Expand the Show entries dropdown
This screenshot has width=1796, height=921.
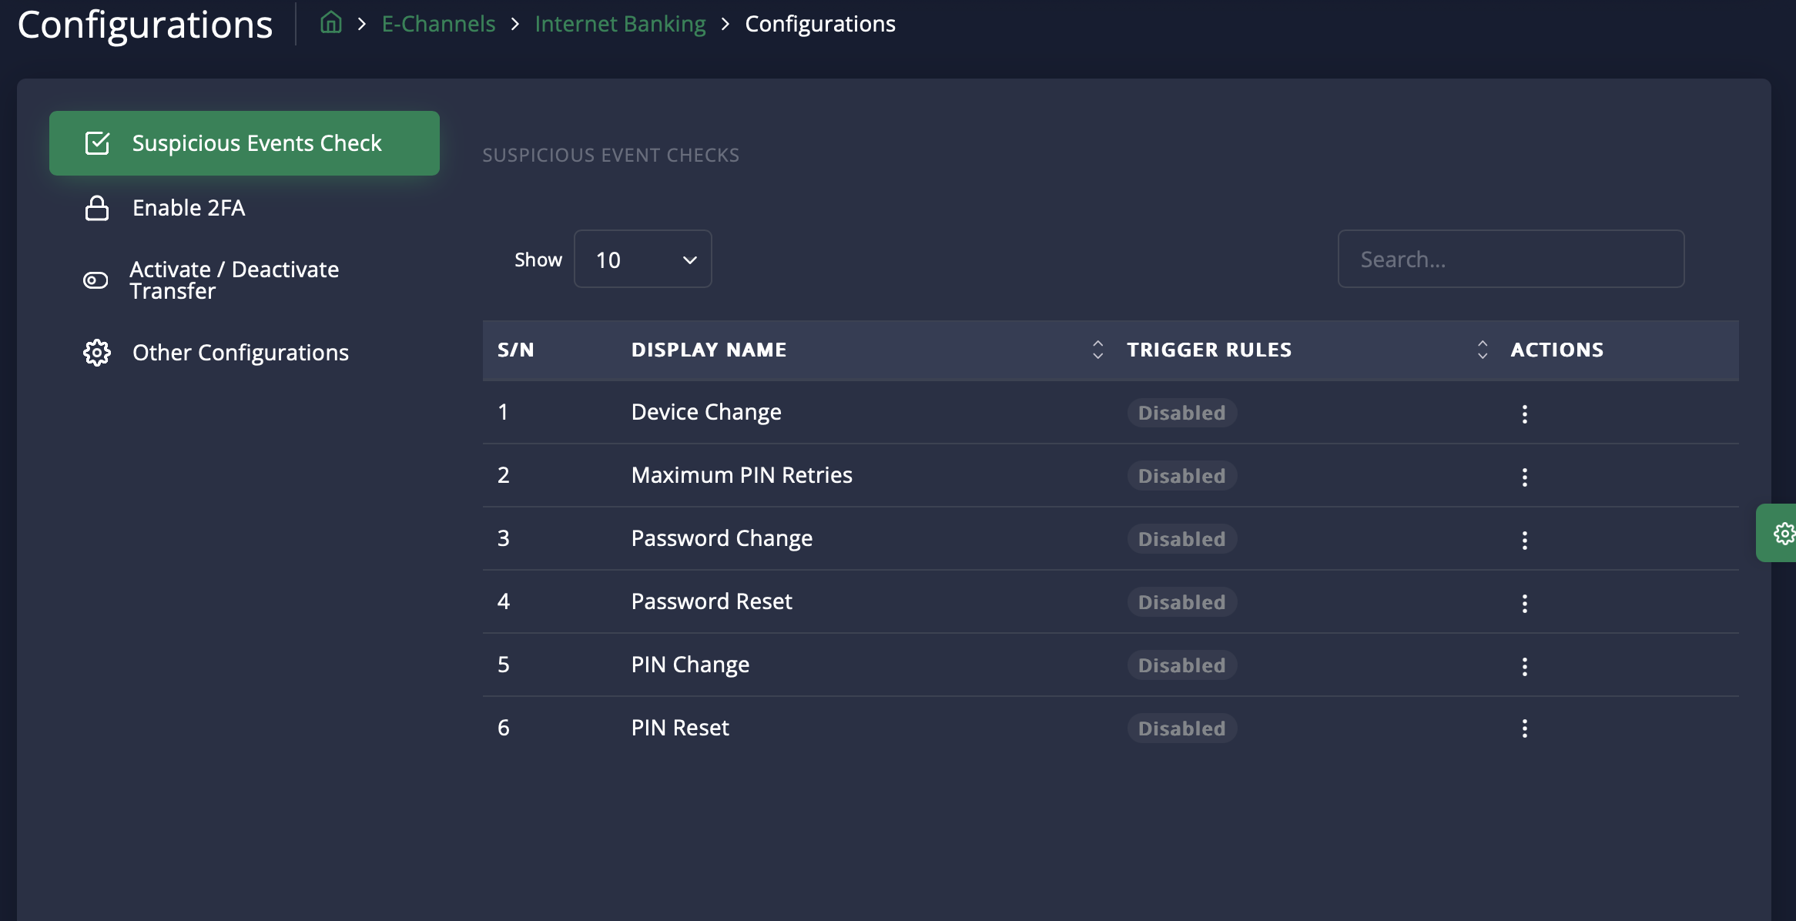pyautogui.click(x=642, y=260)
